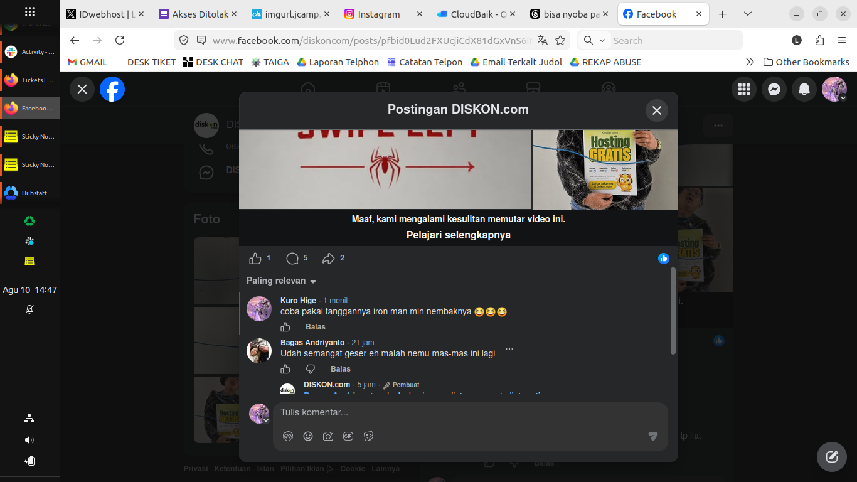Open more options for Bagas Andriyanto's comment
Image resolution: width=857 pixels, height=482 pixels.
click(x=509, y=349)
